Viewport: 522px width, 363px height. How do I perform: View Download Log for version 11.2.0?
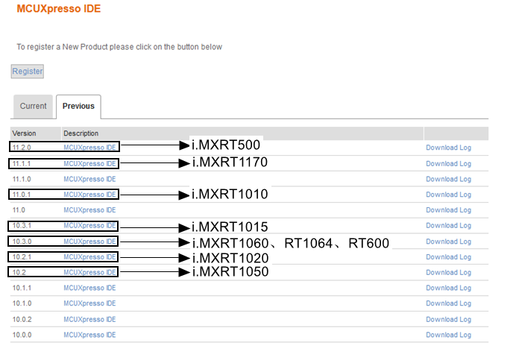[x=448, y=148]
